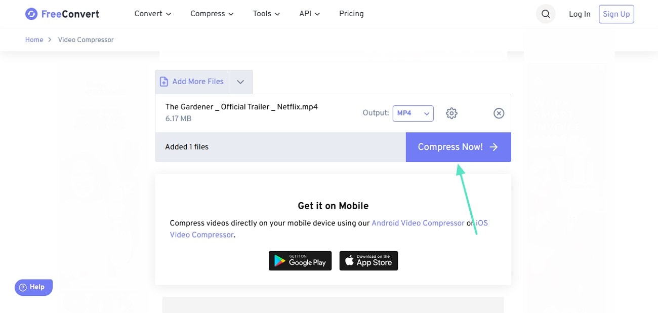Click the Output: label

click(376, 113)
